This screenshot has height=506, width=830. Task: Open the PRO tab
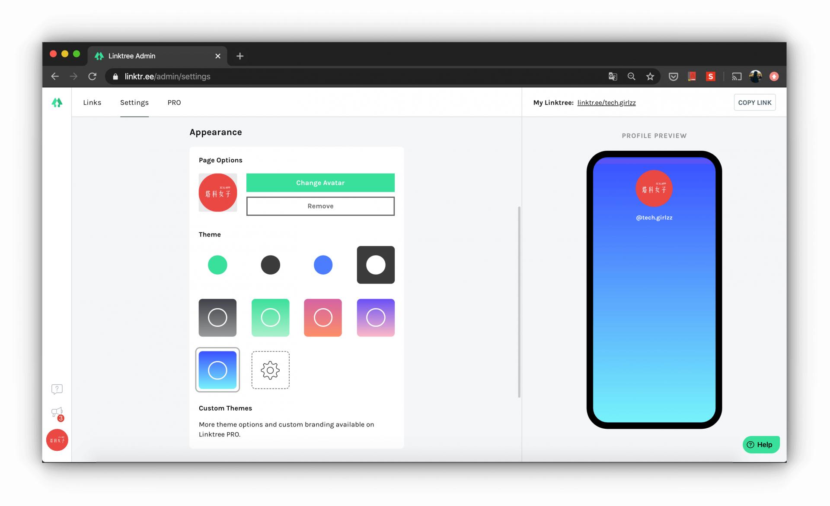click(x=174, y=102)
